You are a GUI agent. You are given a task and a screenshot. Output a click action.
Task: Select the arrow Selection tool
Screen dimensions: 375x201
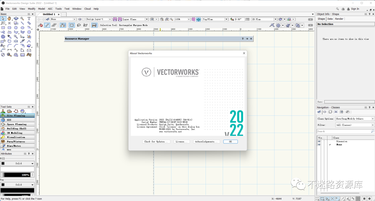[x=3, y=19]
